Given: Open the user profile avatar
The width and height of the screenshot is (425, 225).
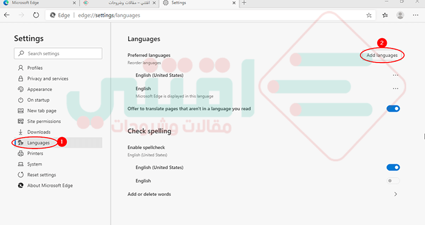Looking at the screenshot, I should [x=400, y=15].
